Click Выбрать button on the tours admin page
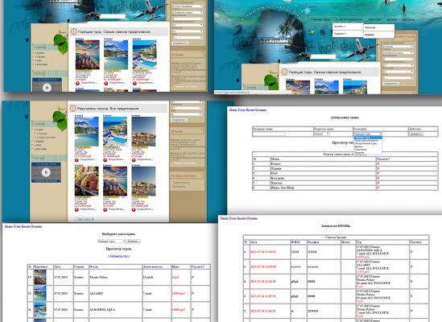Image resolution: width=442 pixels, height=322 pixels. click(133, 242)
